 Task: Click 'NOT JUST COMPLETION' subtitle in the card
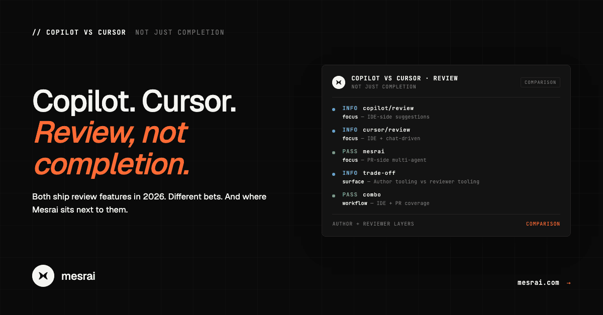click(384, 87)
